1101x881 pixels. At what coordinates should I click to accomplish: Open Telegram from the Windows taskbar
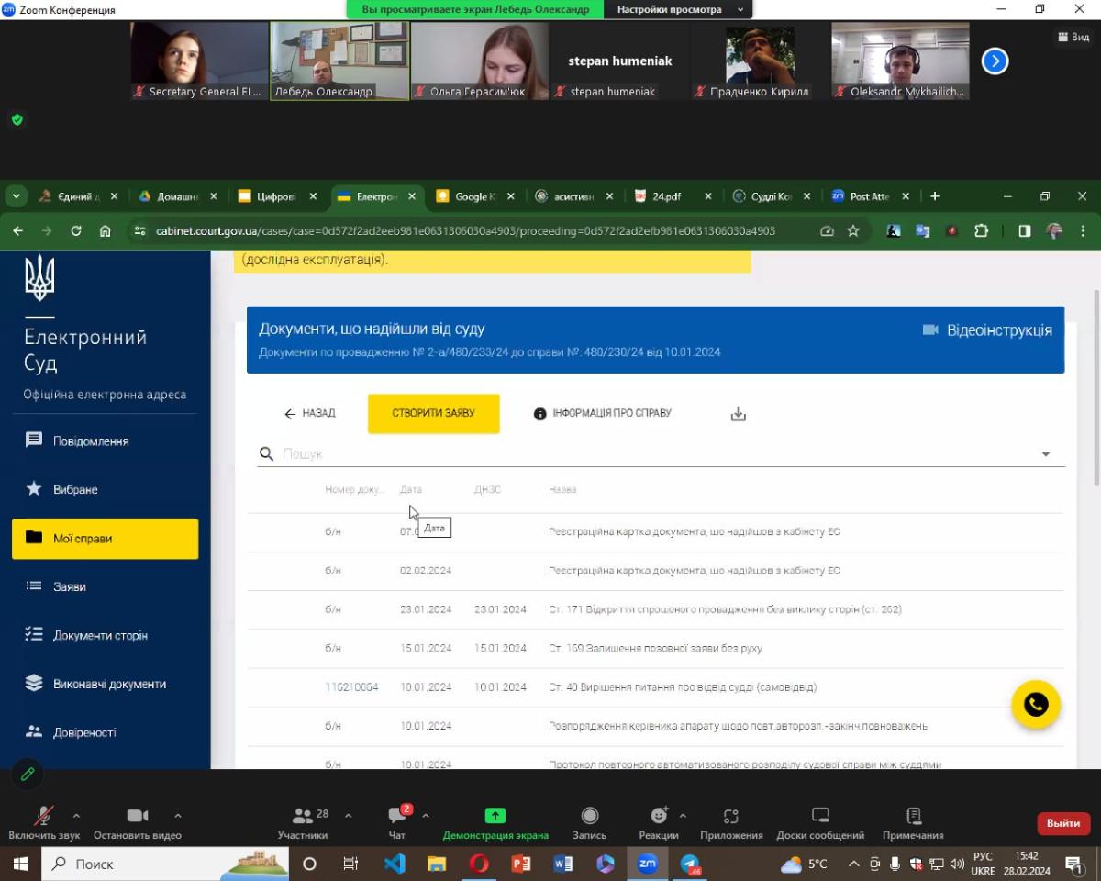tap(690, 864)
